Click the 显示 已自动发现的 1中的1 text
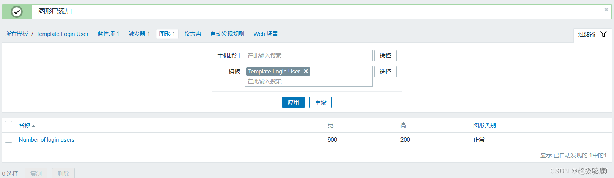Viewport: 614px width, 178px height. (x=573, y=155)
